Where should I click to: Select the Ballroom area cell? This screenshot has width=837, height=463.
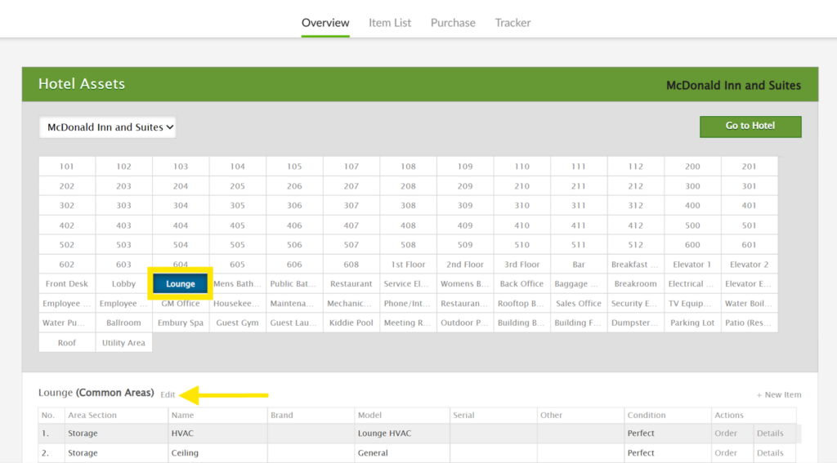point(123,323)
